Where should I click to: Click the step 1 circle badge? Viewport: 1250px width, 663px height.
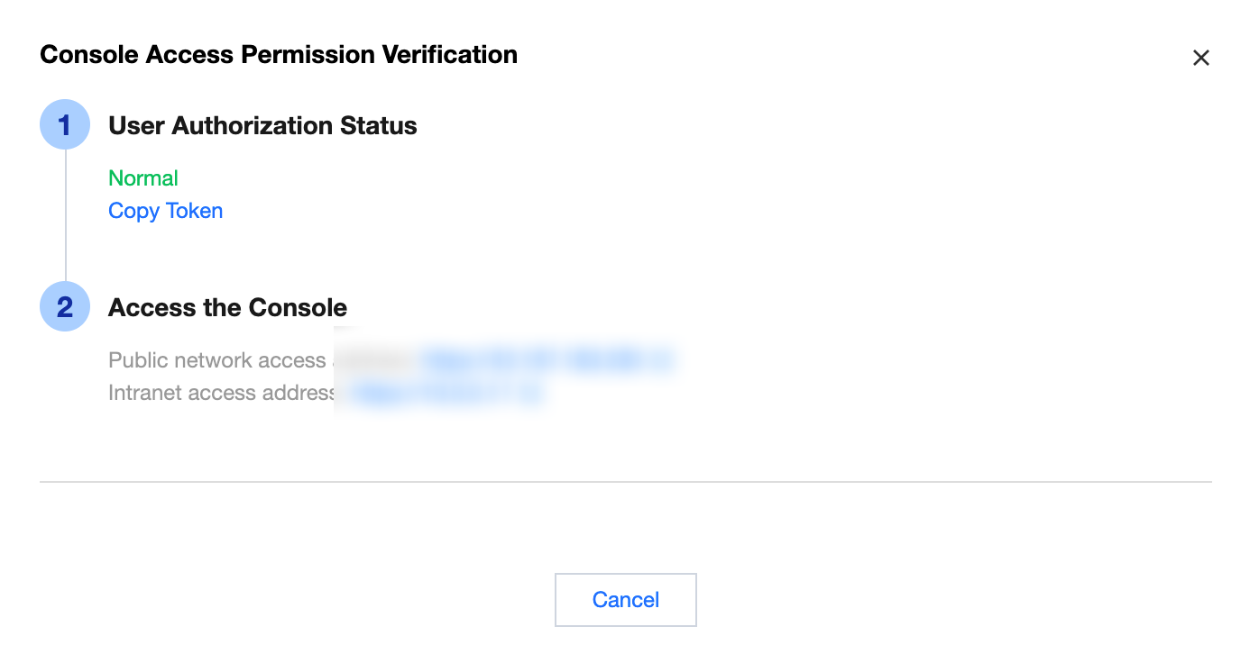tap(65, 124)
